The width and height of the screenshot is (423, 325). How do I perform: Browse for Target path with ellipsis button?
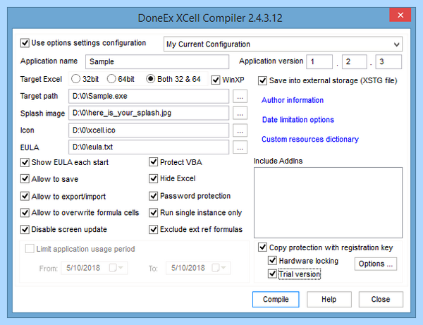pyautogui.click(x=240, y=97)
